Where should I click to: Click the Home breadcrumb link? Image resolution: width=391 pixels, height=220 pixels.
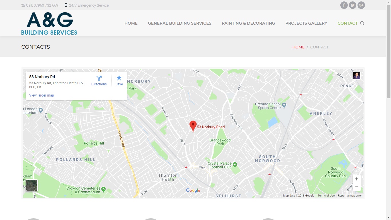(298, 47)
